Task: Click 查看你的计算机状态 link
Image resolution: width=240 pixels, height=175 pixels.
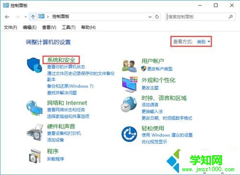Action: click(x=66, y=67)
